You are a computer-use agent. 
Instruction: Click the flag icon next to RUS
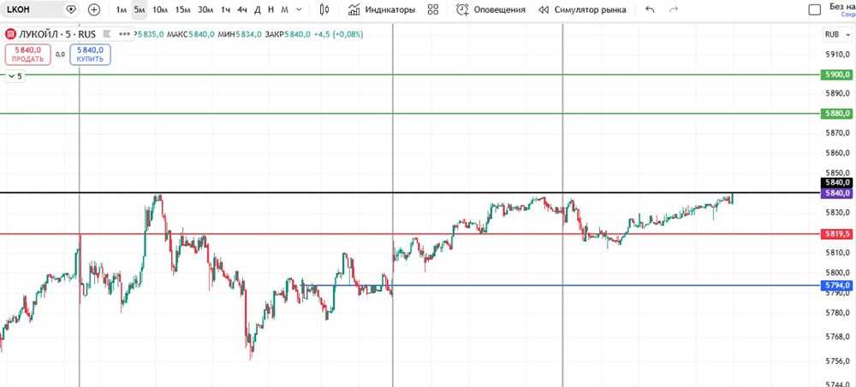(107, 34)
